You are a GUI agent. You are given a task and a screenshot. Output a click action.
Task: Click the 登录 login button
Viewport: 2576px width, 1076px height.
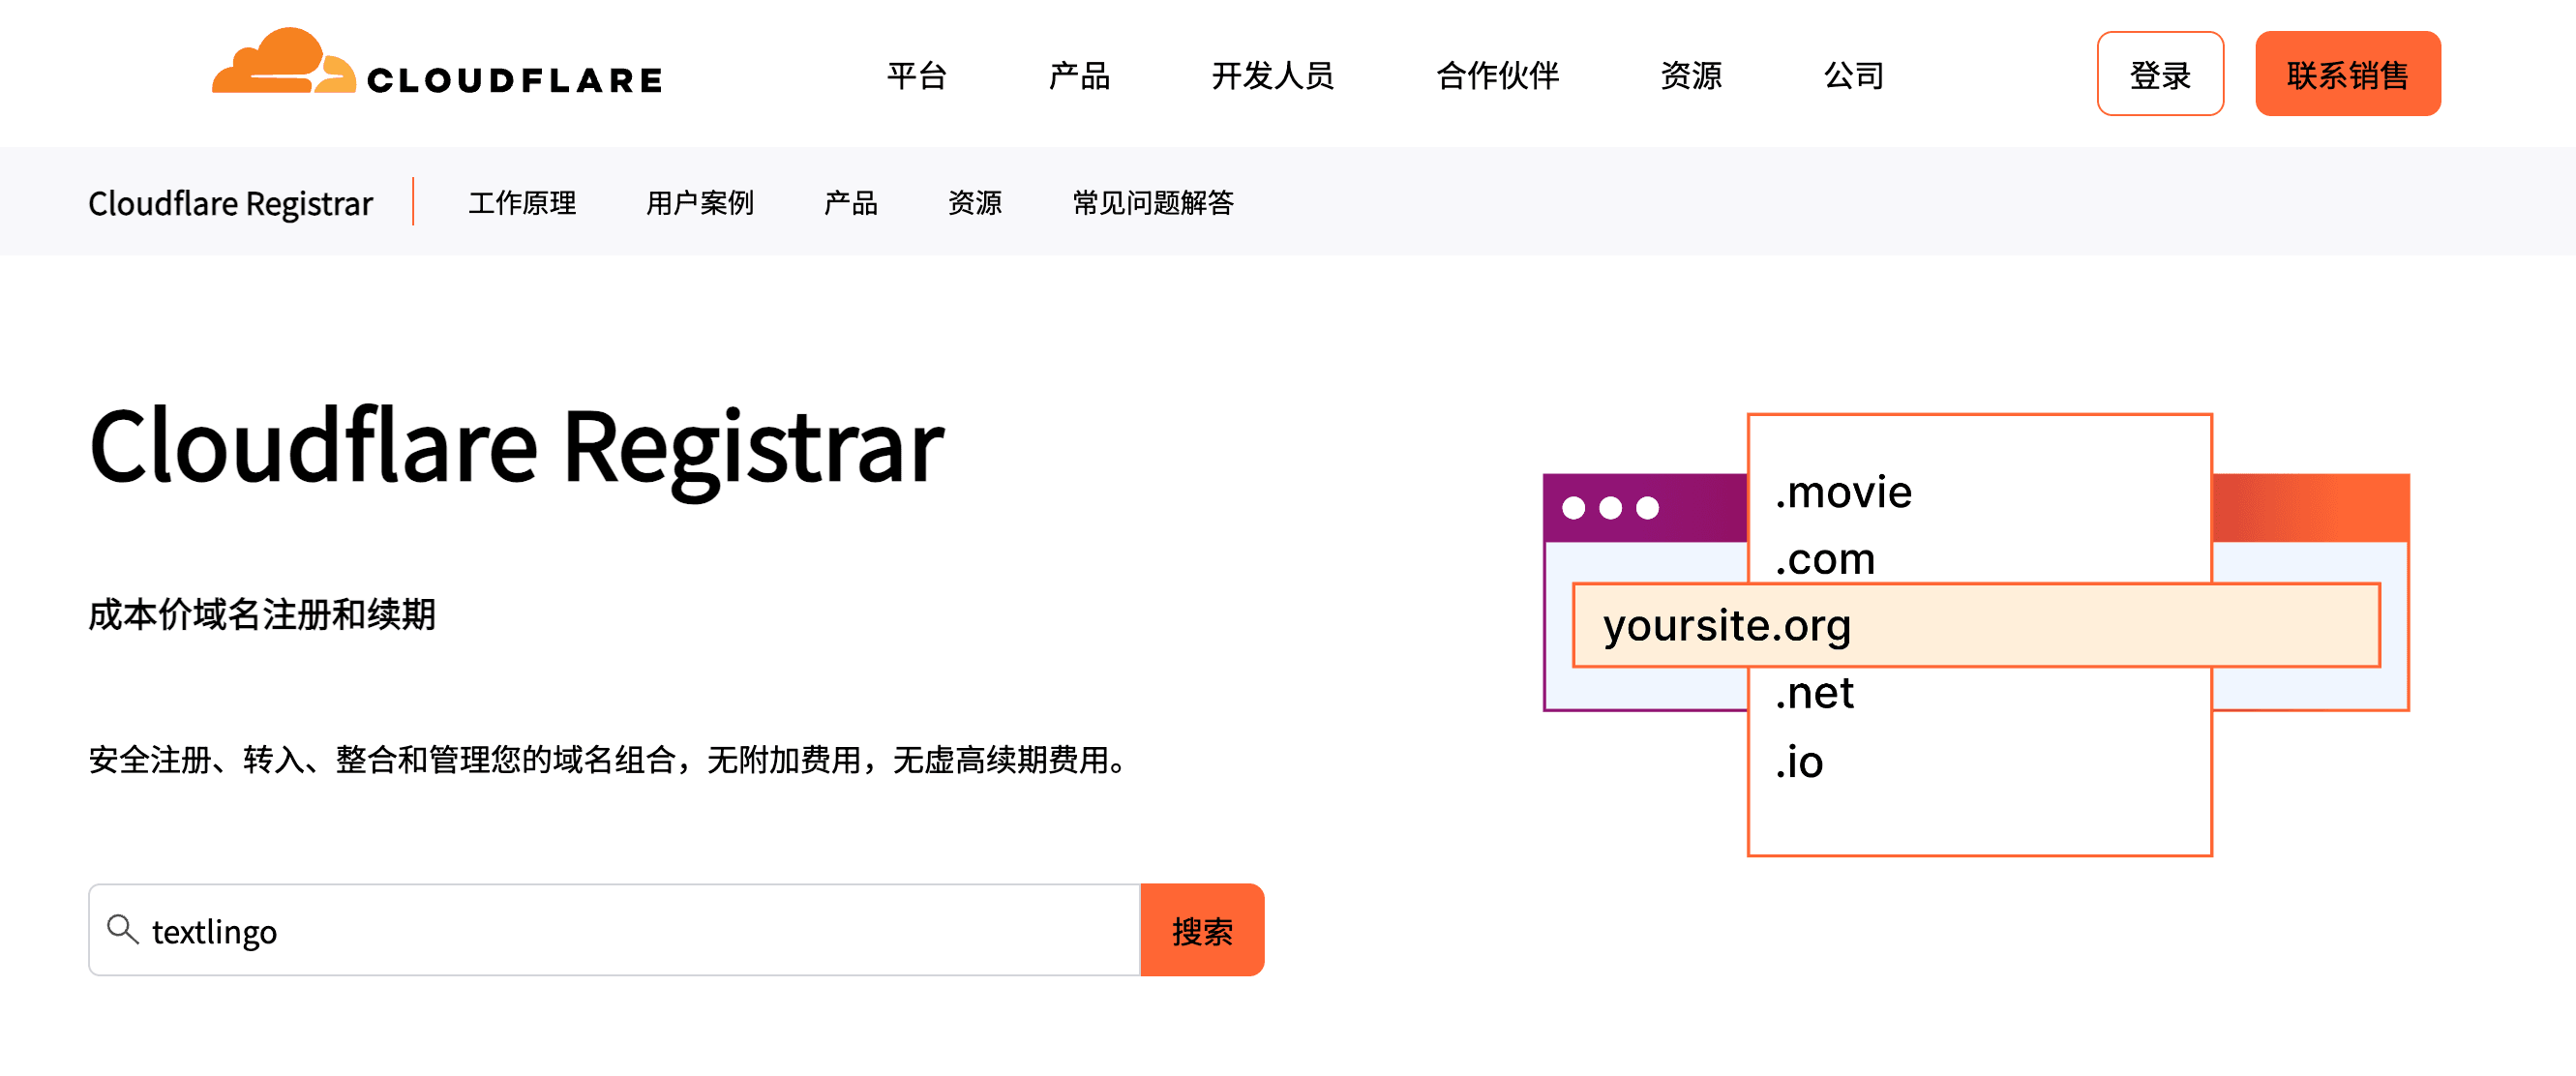click(2160, 74)
